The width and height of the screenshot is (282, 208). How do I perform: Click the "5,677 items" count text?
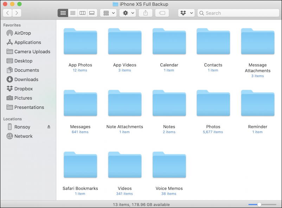click(213, 132)
